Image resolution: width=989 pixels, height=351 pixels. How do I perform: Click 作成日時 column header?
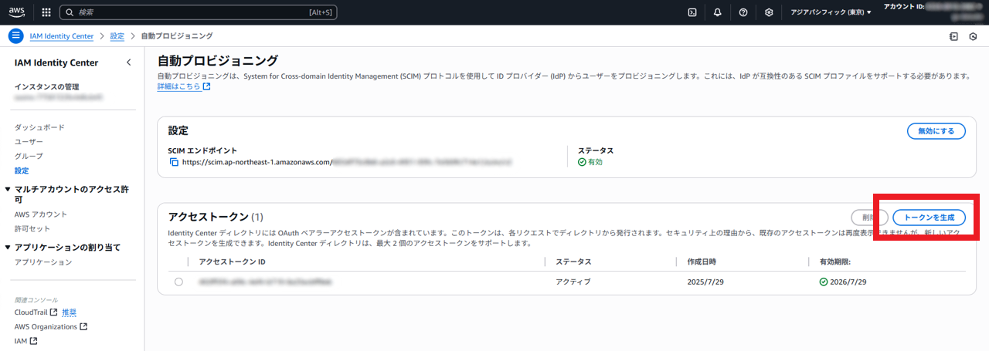tap(702, 262)
